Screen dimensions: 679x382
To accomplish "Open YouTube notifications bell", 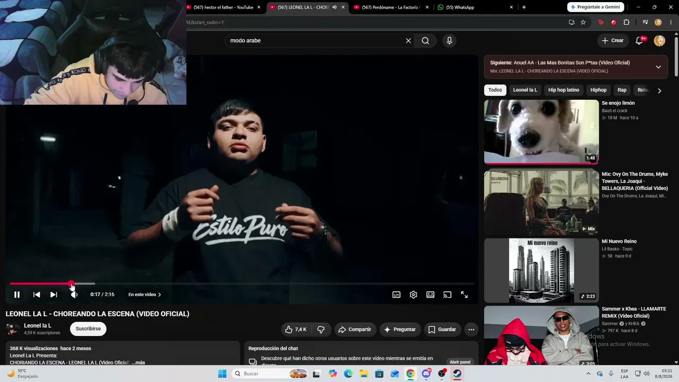I will [640, 40].
